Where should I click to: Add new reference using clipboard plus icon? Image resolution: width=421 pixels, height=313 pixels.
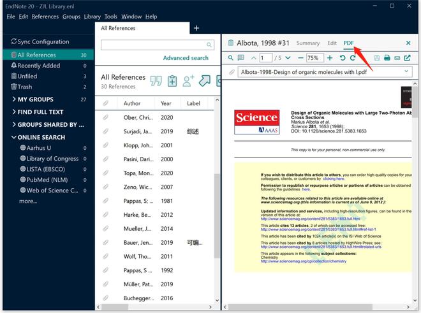pyautogui.click(x=172, y=81)
